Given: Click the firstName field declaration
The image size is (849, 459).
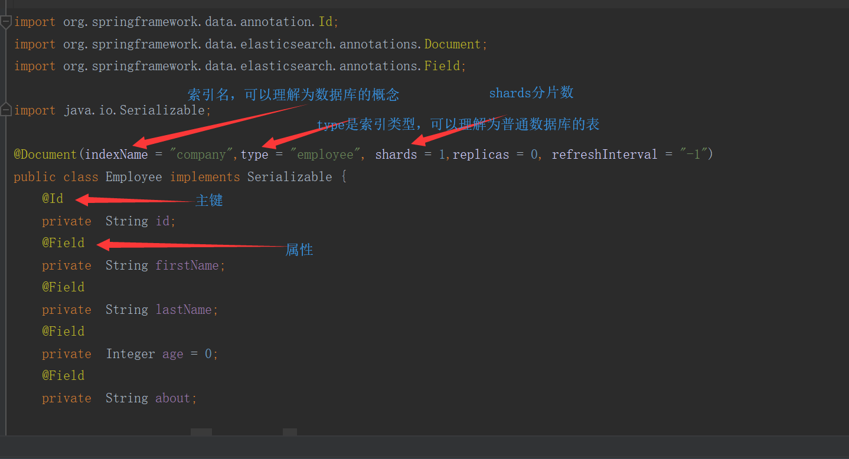Looking at the screenshot, I should [188, 265].
